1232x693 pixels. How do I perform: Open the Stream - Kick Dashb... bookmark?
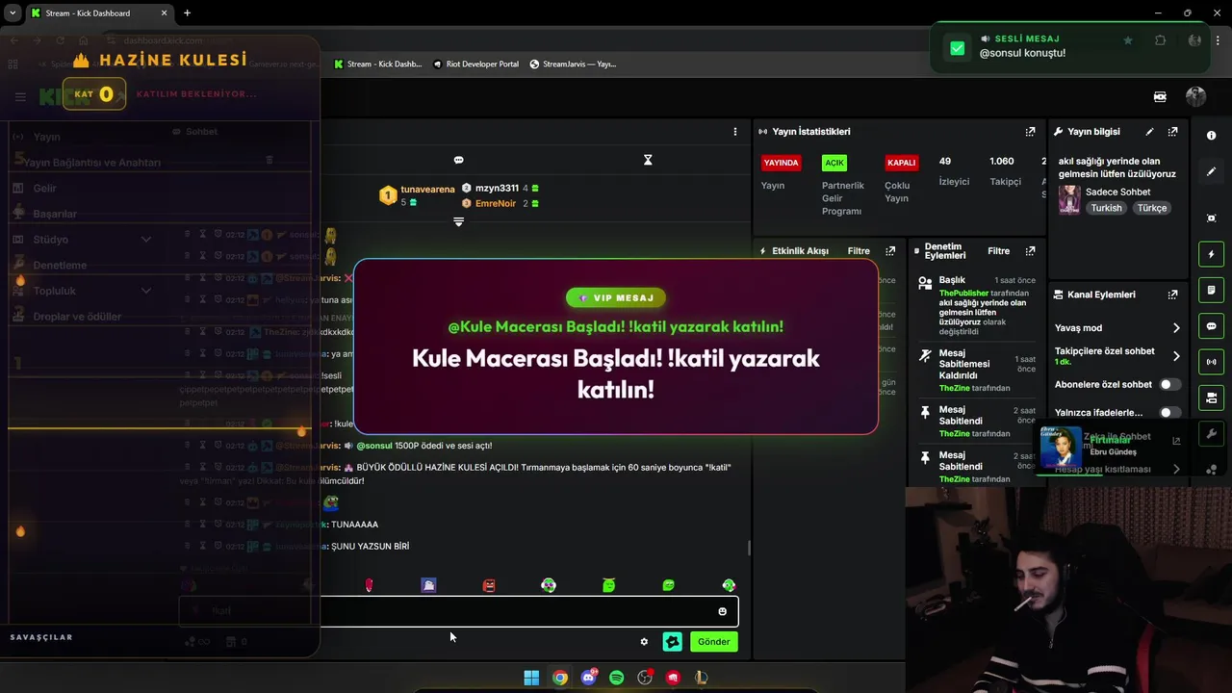pyautogui.click(x=378, y=64)
